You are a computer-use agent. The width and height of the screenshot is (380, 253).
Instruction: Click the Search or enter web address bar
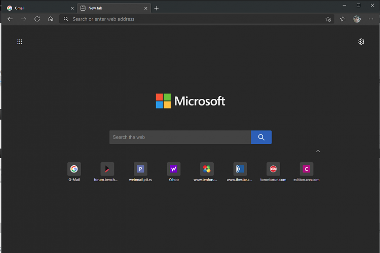click(x=197, y=19)
